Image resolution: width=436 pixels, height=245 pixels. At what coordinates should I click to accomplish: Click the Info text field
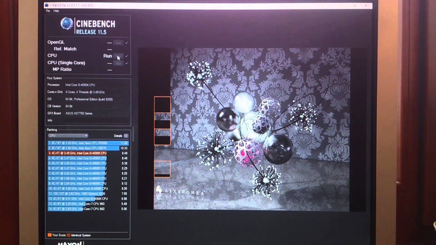[97, 120]
